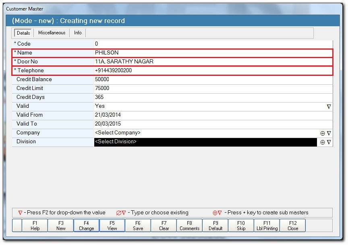Image resolution: width=348 pixels, height=245 pixels.
Task: Click the Telephone input field
Action: pos(213,71)
